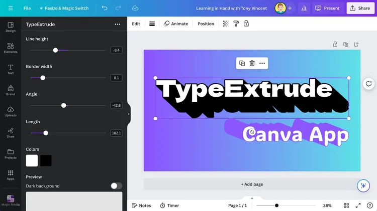The image size is (377, 211).
Task: Open the hamburger main menu
Action: tap(11, 8)
